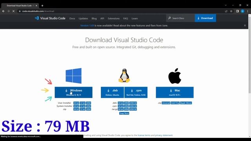Open the Extensions menu item
Screen dimensions: 251x141
point(114,18)
